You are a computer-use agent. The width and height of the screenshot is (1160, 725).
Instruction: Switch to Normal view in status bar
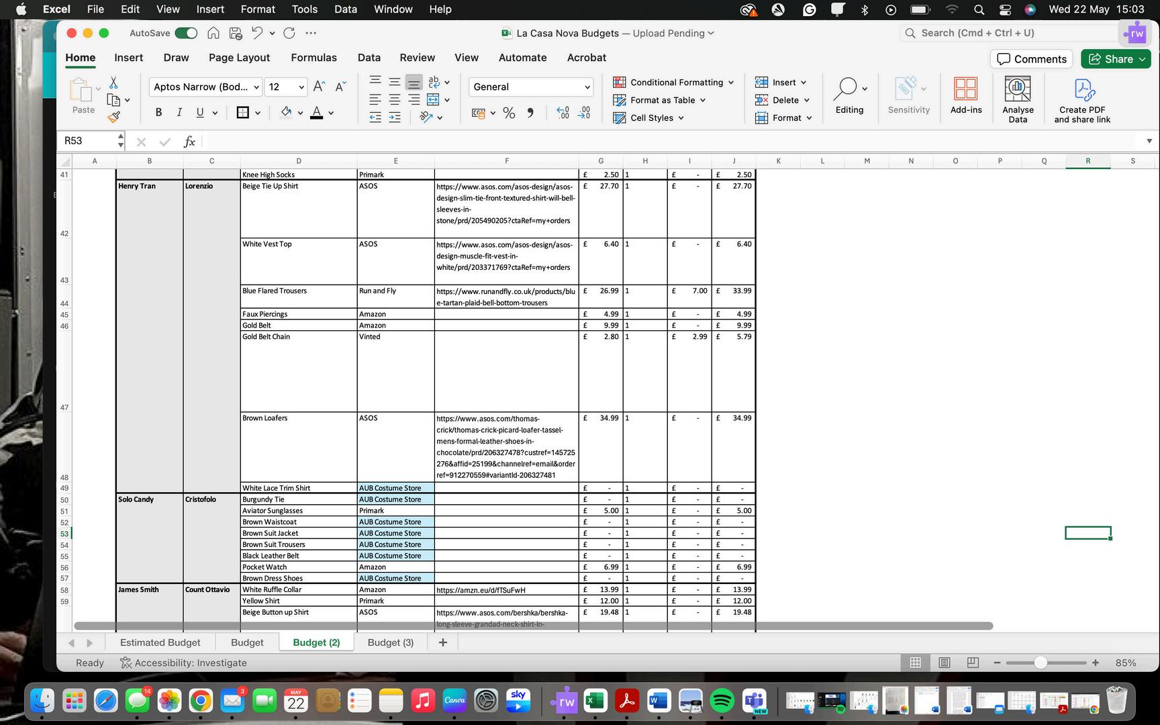click(x=915, y=663)
